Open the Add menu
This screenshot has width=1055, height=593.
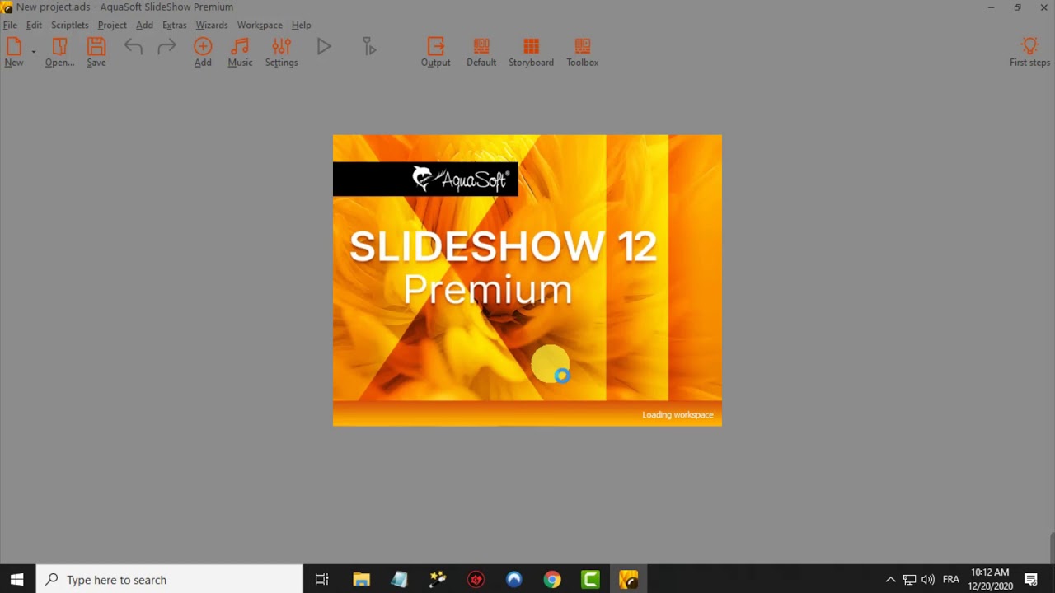click(x=144, y=25)
